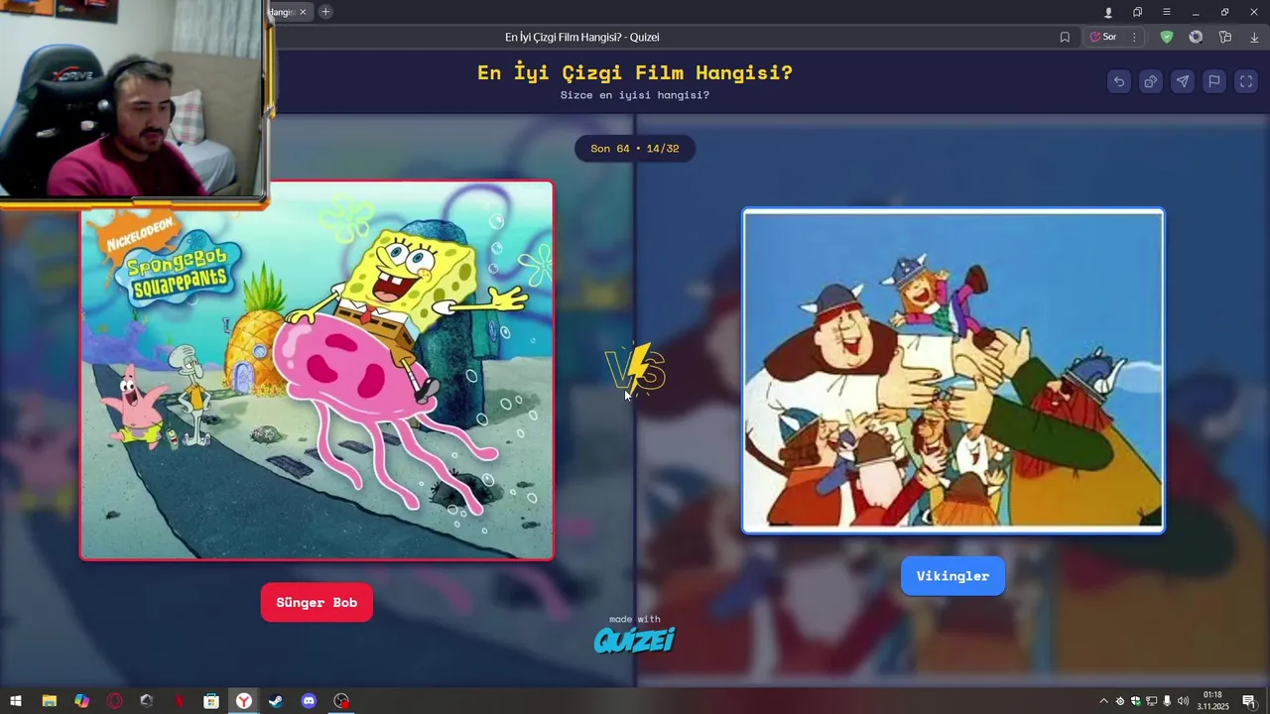Image resolution: width=1270 pixels, height=714 pixels.
Task: Open Steam from the taskbar
Action: pyautogui.click(x=276, y=701)
